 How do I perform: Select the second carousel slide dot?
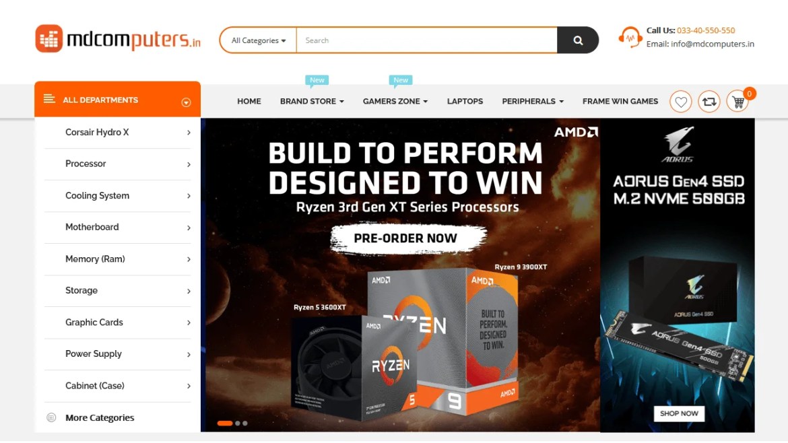[x=238, y=423]
